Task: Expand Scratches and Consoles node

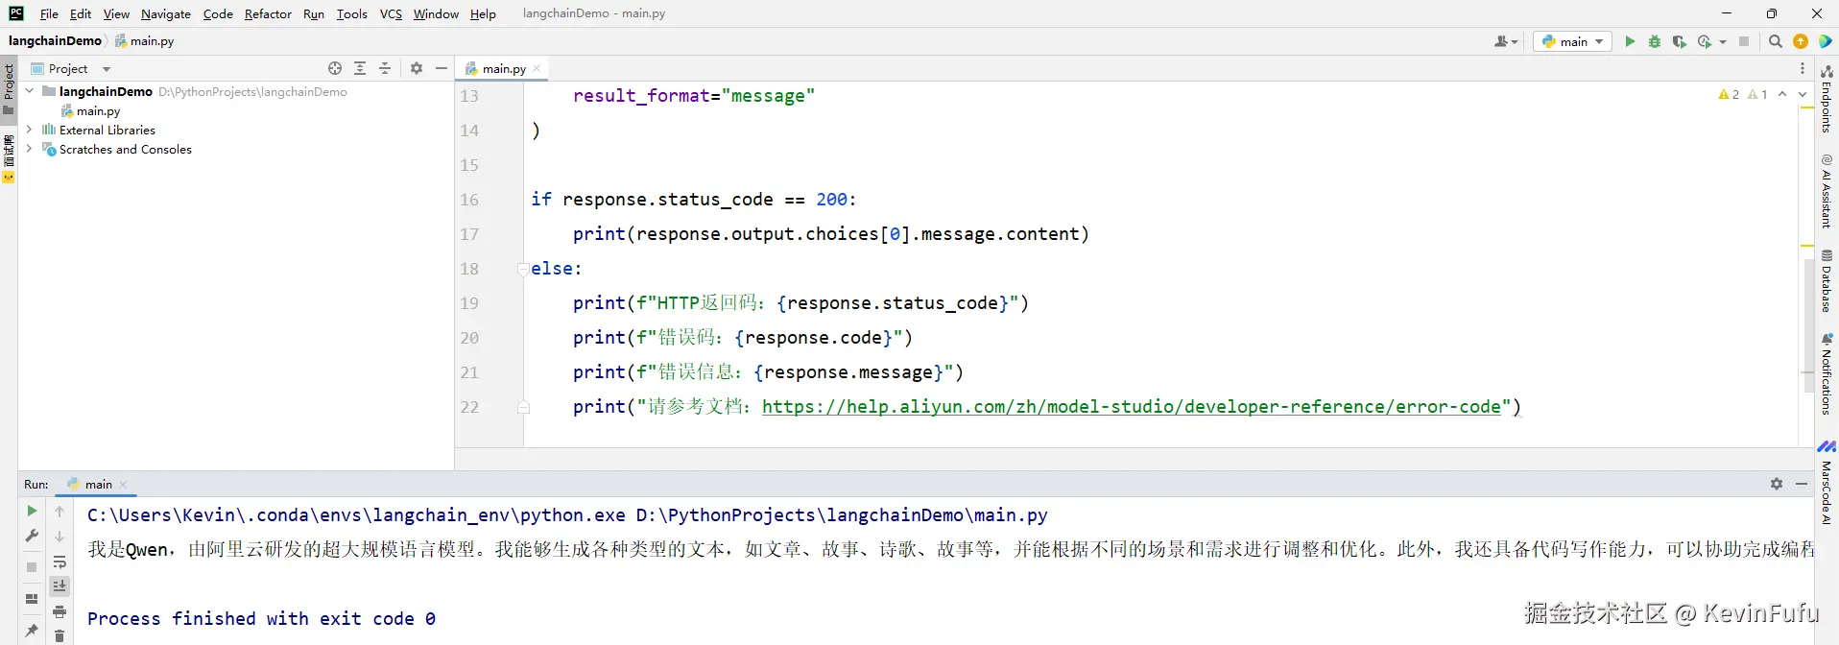Action: (30, 149)
